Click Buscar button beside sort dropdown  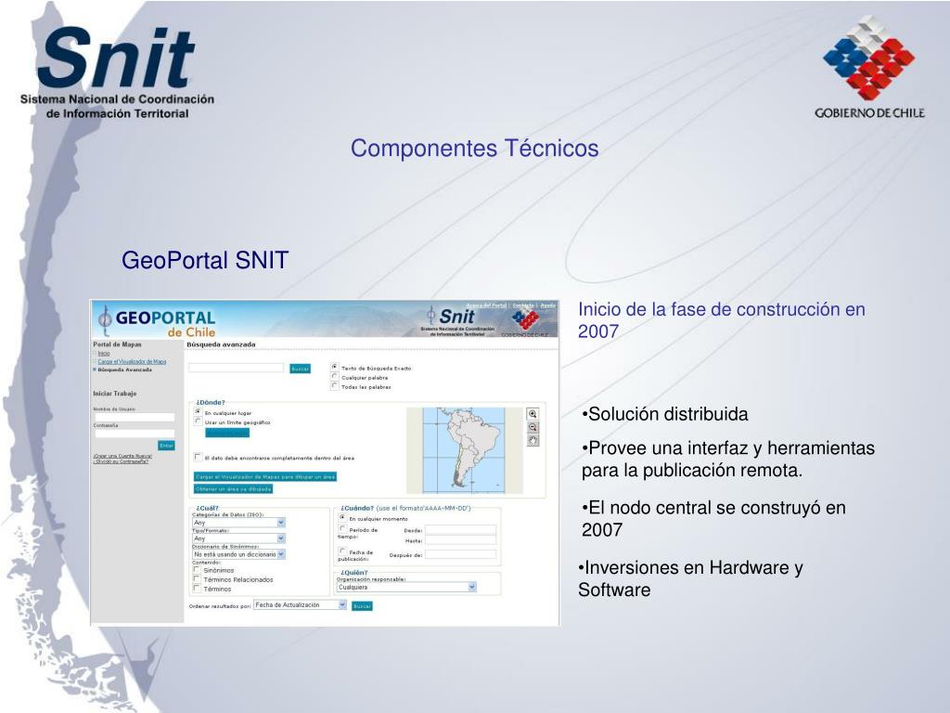[x=362, y=605]
